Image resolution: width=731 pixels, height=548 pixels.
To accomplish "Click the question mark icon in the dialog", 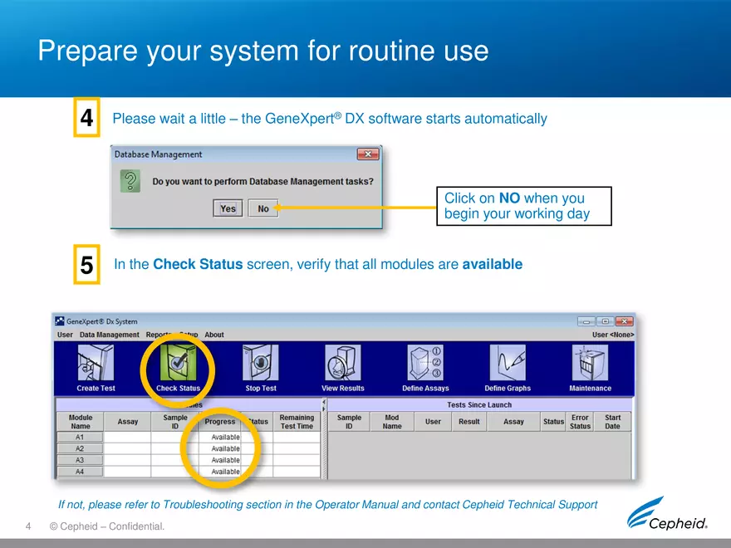I will pos(130,181).
